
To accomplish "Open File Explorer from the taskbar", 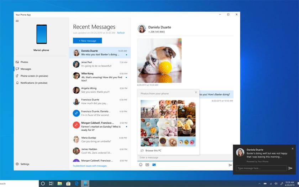I will [60, 183].
